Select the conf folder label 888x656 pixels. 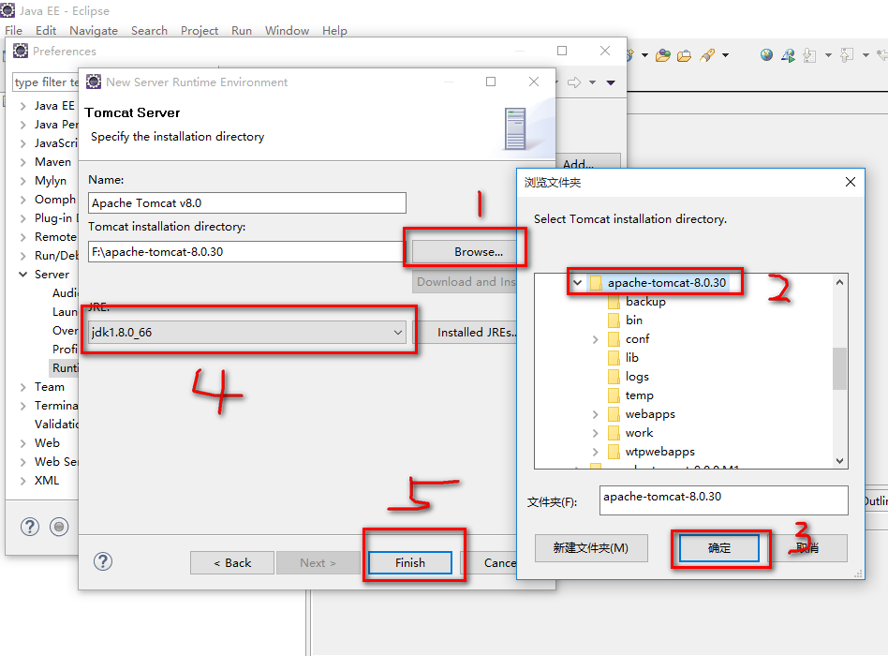[x=637, y=339]
